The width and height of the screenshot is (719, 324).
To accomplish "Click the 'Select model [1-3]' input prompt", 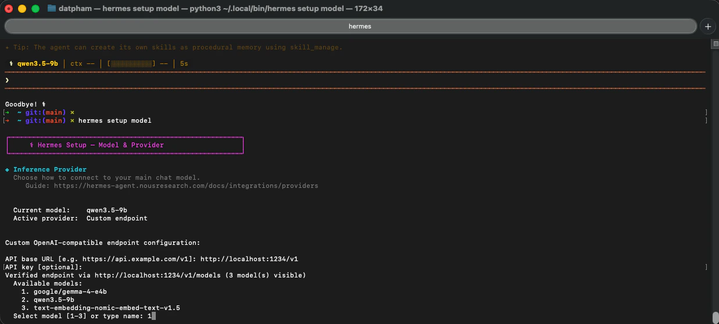I will tap(84, 316).
